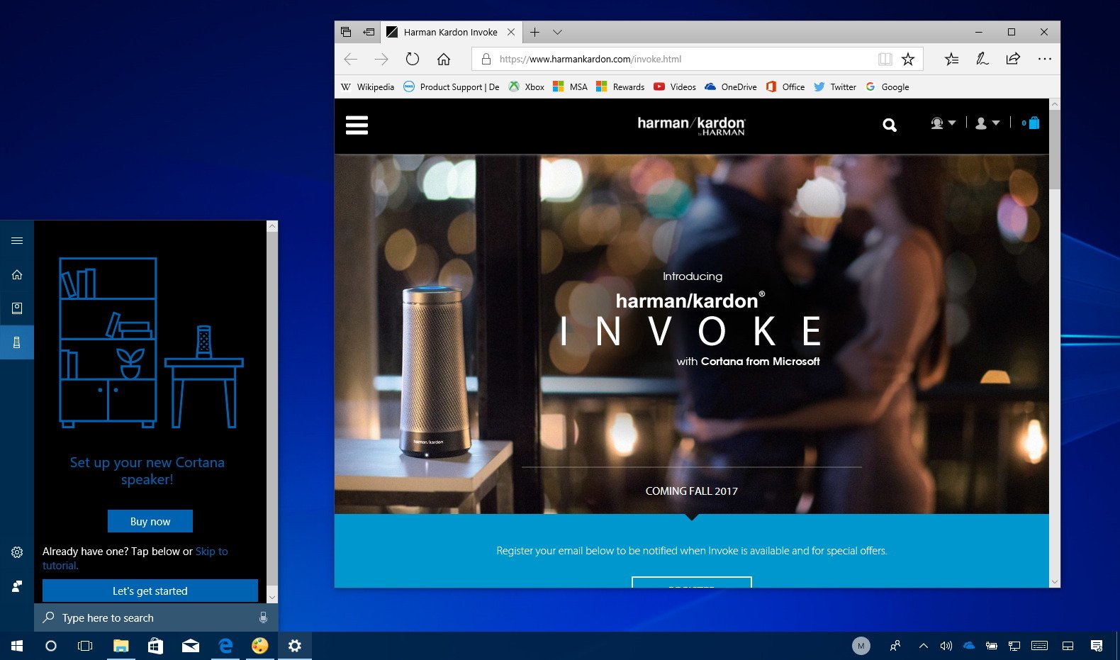Click the Add notes pen icon
The width and height of the screenshot is (1120, 660).
pos(982,59)
